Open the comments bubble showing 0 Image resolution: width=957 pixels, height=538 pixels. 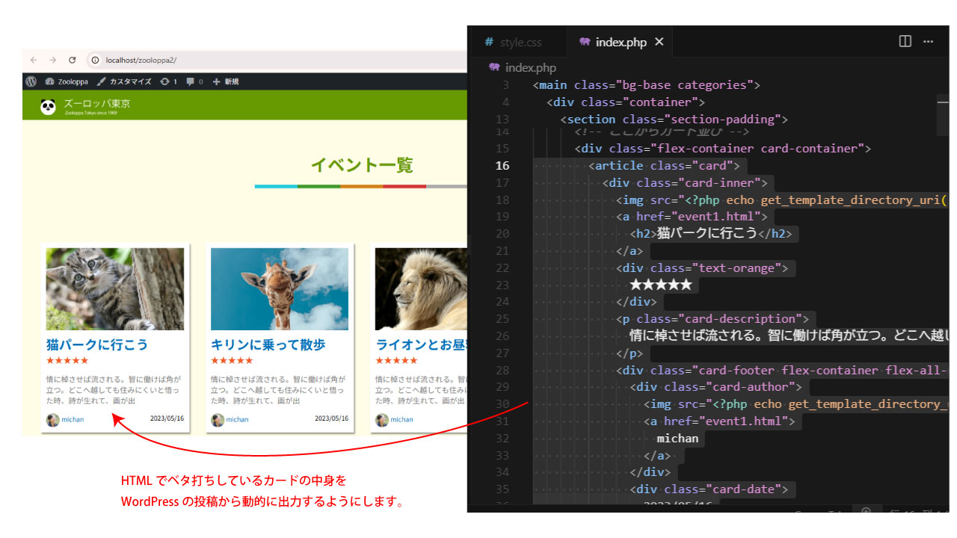pyautogui.click(x=194, y=81)
